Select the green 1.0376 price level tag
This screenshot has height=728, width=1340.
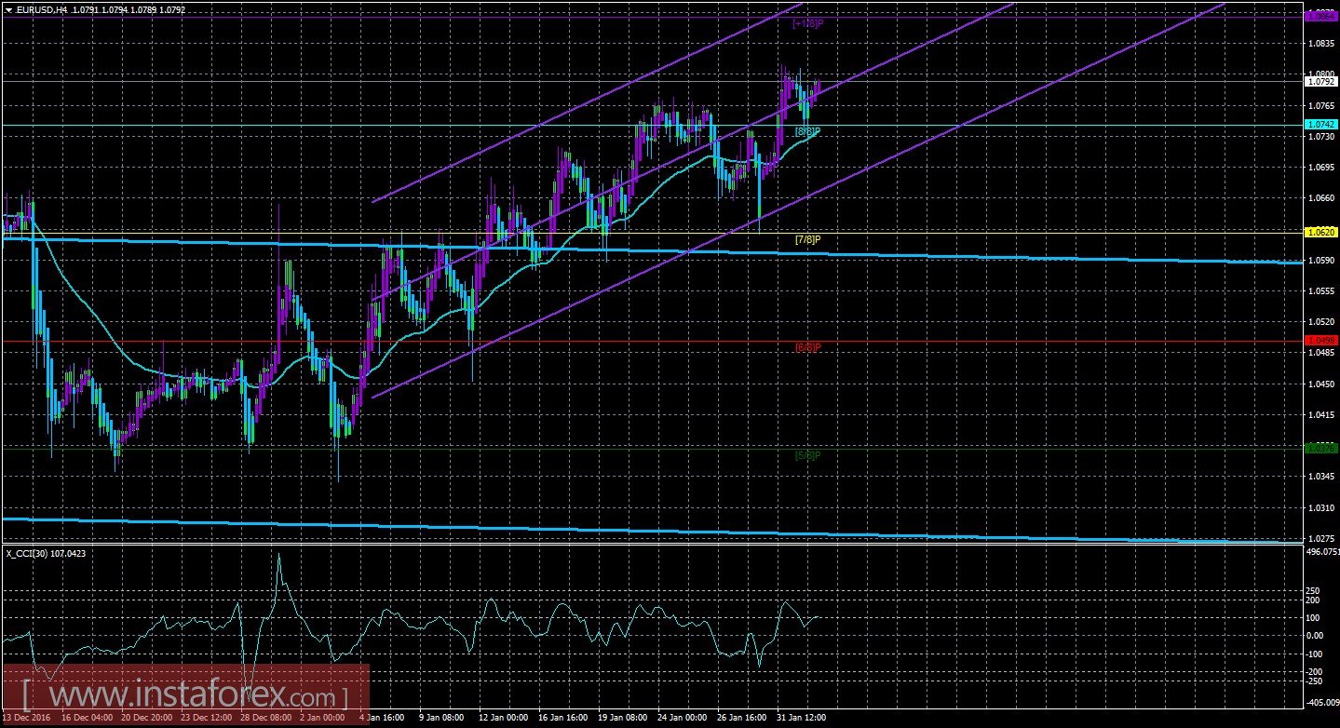tap(1321, 448)
